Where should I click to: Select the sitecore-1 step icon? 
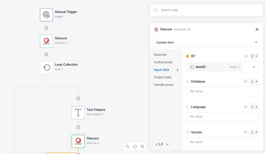click(47, 41)
